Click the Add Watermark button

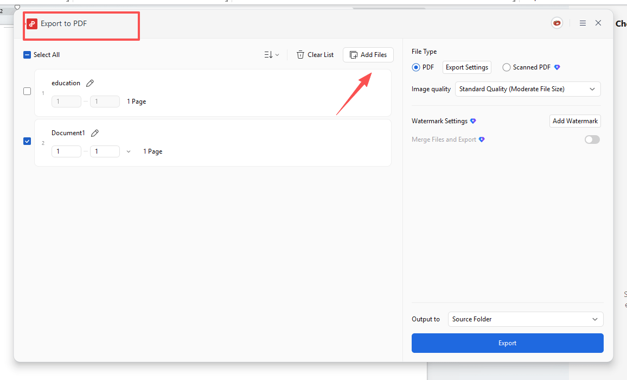575,121
